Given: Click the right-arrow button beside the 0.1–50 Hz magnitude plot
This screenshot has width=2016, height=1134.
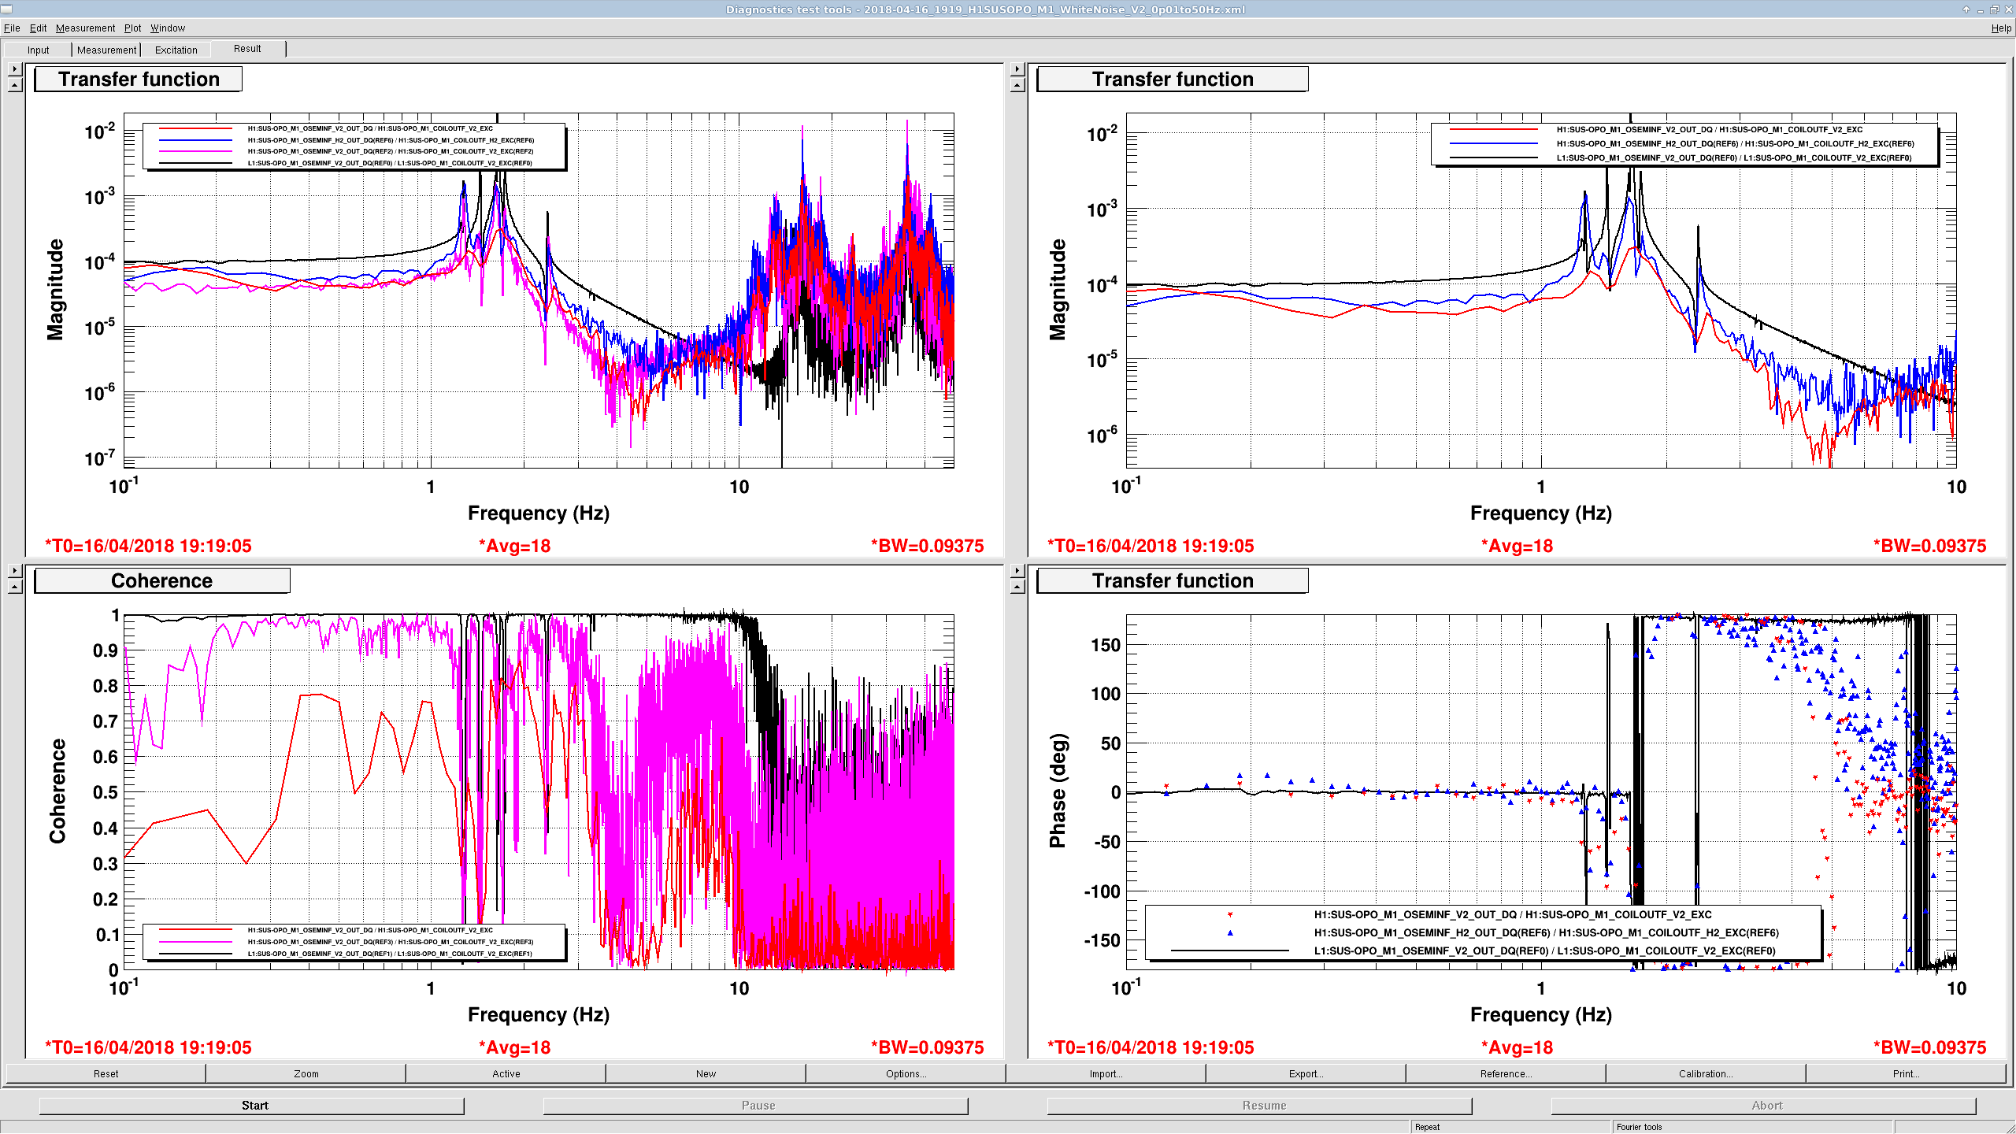Looking at the screenshot, I should pyautogui.click(x=15, y=69).
